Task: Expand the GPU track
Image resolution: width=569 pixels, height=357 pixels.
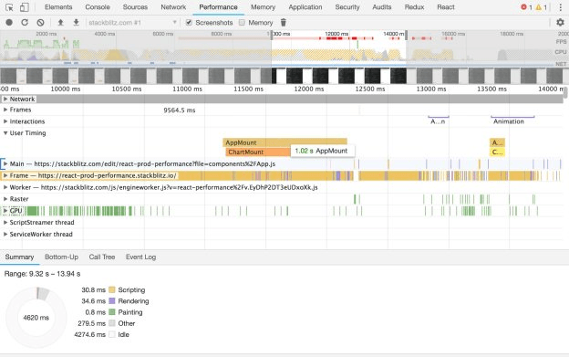Action: tap(5, 211)
